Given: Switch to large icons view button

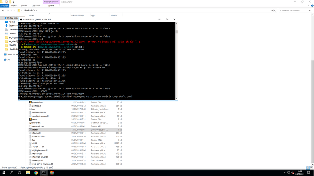Looking at the screenshot, I should coord(311,168).
